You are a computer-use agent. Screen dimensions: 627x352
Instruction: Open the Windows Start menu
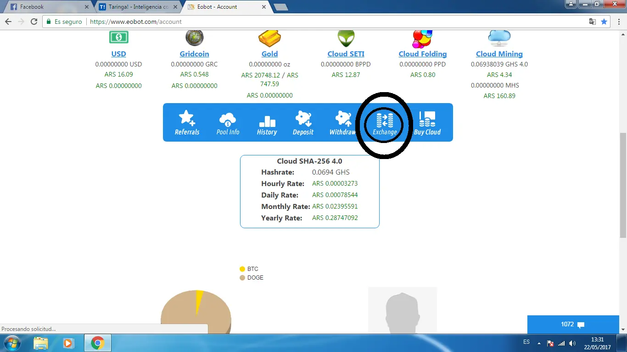pyautogui.click(x=12, y=343)
